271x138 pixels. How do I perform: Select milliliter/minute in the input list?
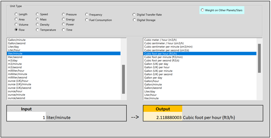64,74
